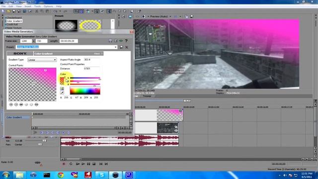Click the Save Preset disk icon

coord(121,47)
